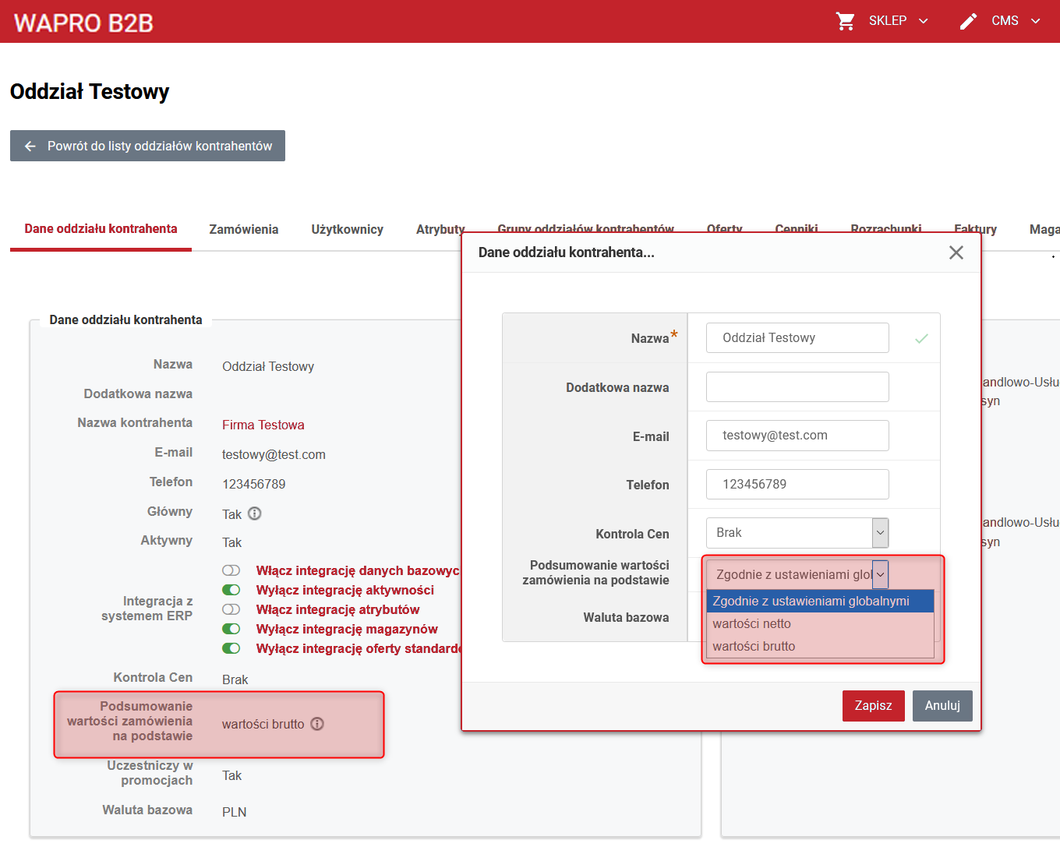Click back arrow on Powrót button

click(x=30, y=146)
